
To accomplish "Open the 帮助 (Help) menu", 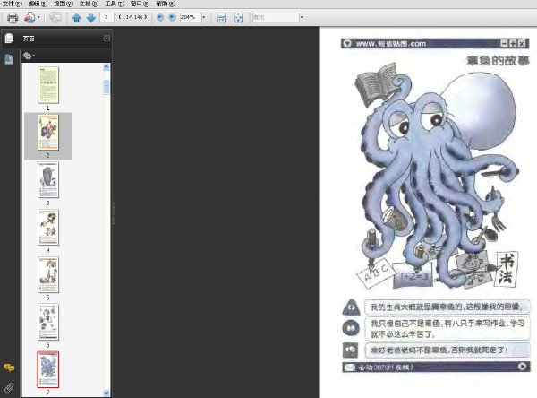I will 166,4.
